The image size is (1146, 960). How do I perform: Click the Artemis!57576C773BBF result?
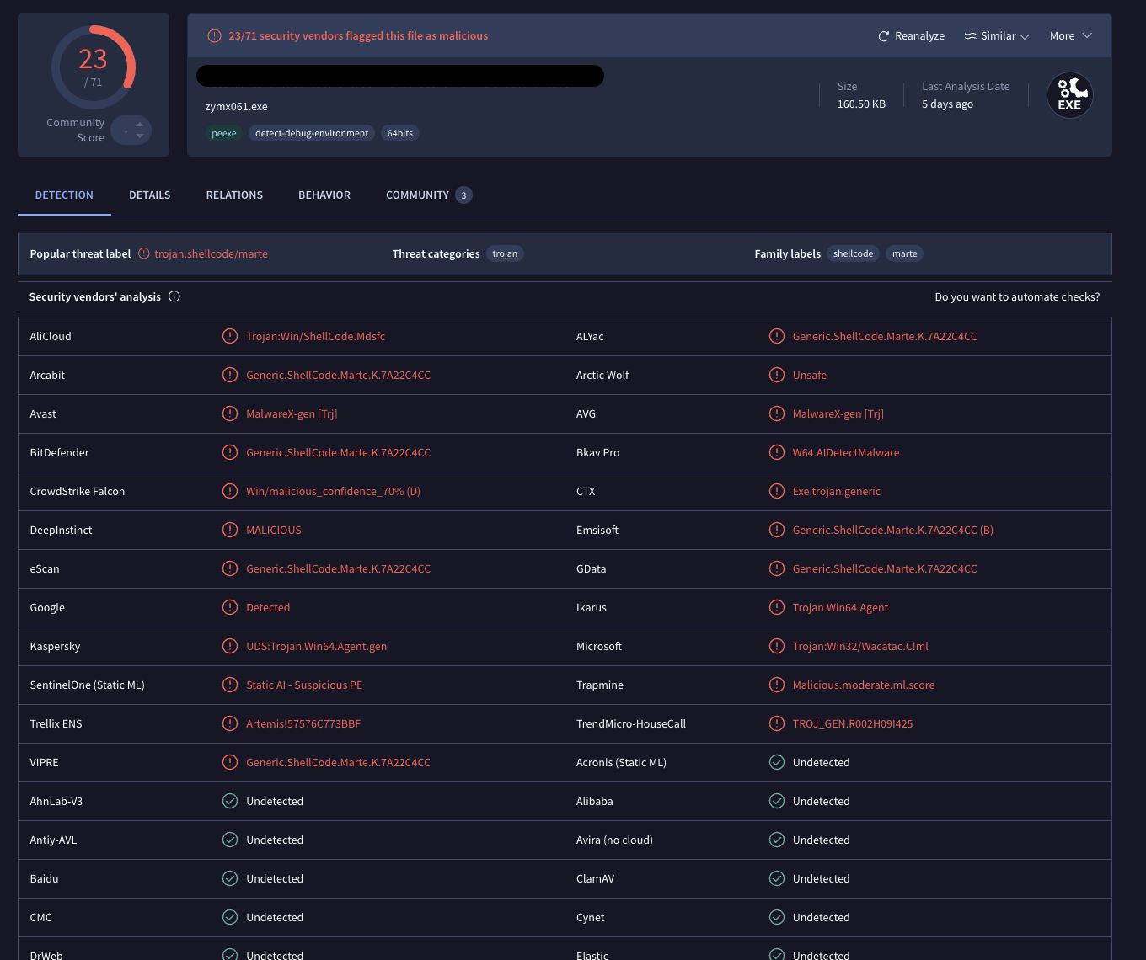click(x=303, y=723)
